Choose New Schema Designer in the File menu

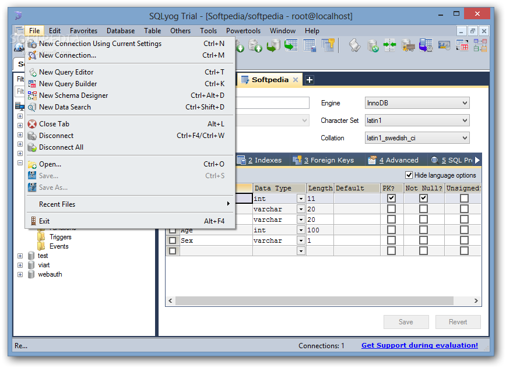tap(130, 95)
